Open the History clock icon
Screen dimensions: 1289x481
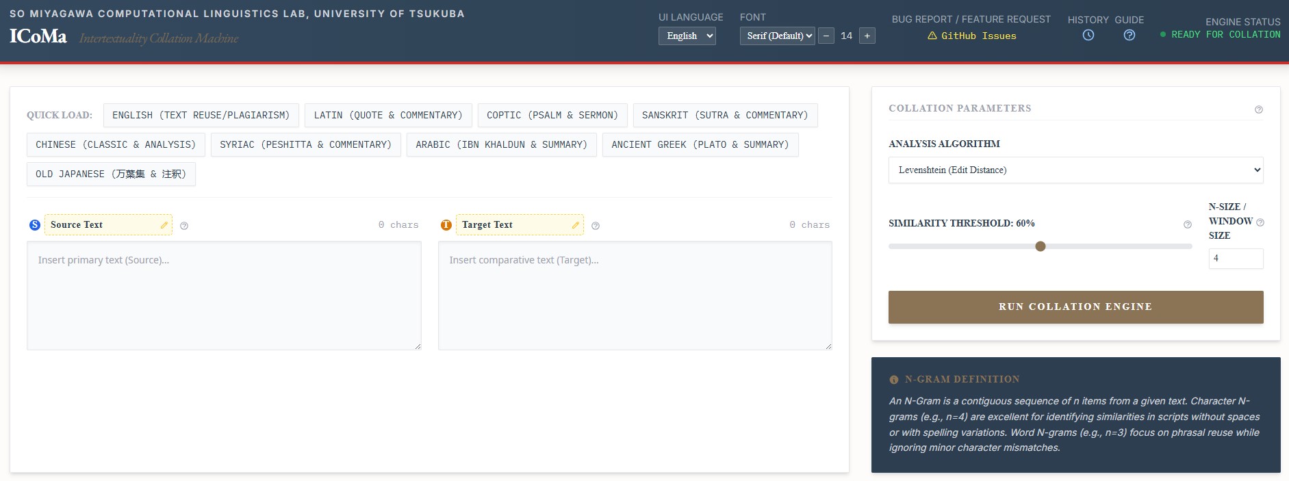click(x=1088, y=35)
